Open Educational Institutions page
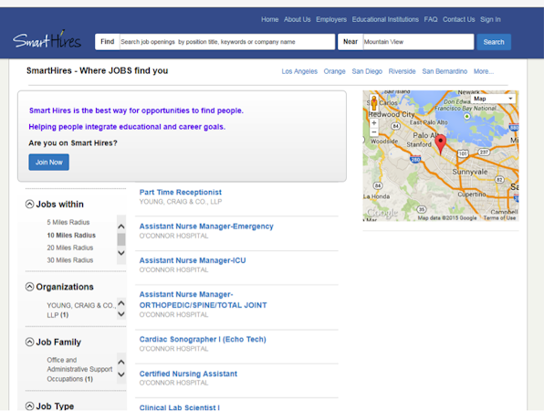Image resolution: width=544 pixels, height=411 pixels. click(385, 19)
